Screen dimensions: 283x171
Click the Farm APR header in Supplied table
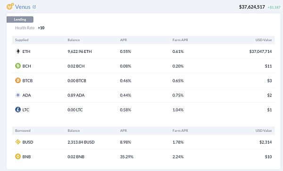point(180,40)
